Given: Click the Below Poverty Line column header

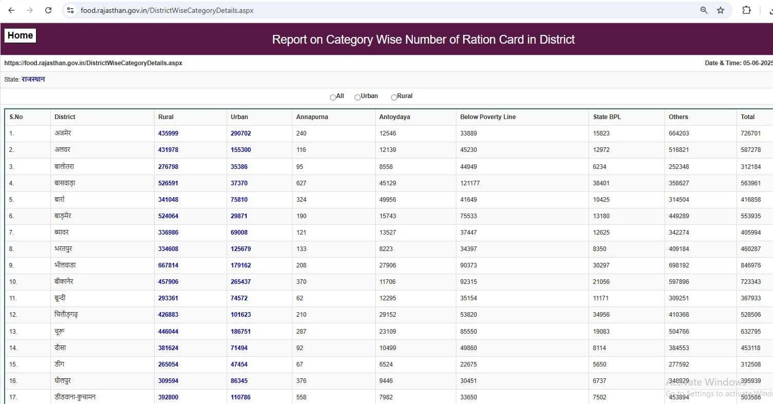Looking at the screenshot, I should pyautogui.click(x=487, y=117).
